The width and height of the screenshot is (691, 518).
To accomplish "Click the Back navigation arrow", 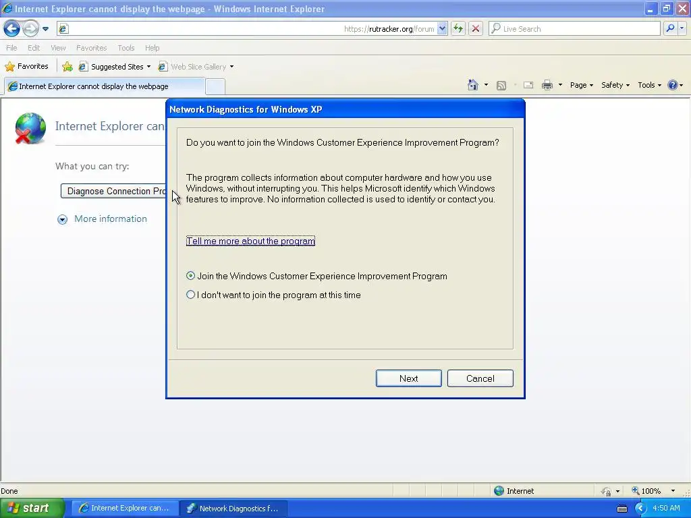I will point(11,28).
